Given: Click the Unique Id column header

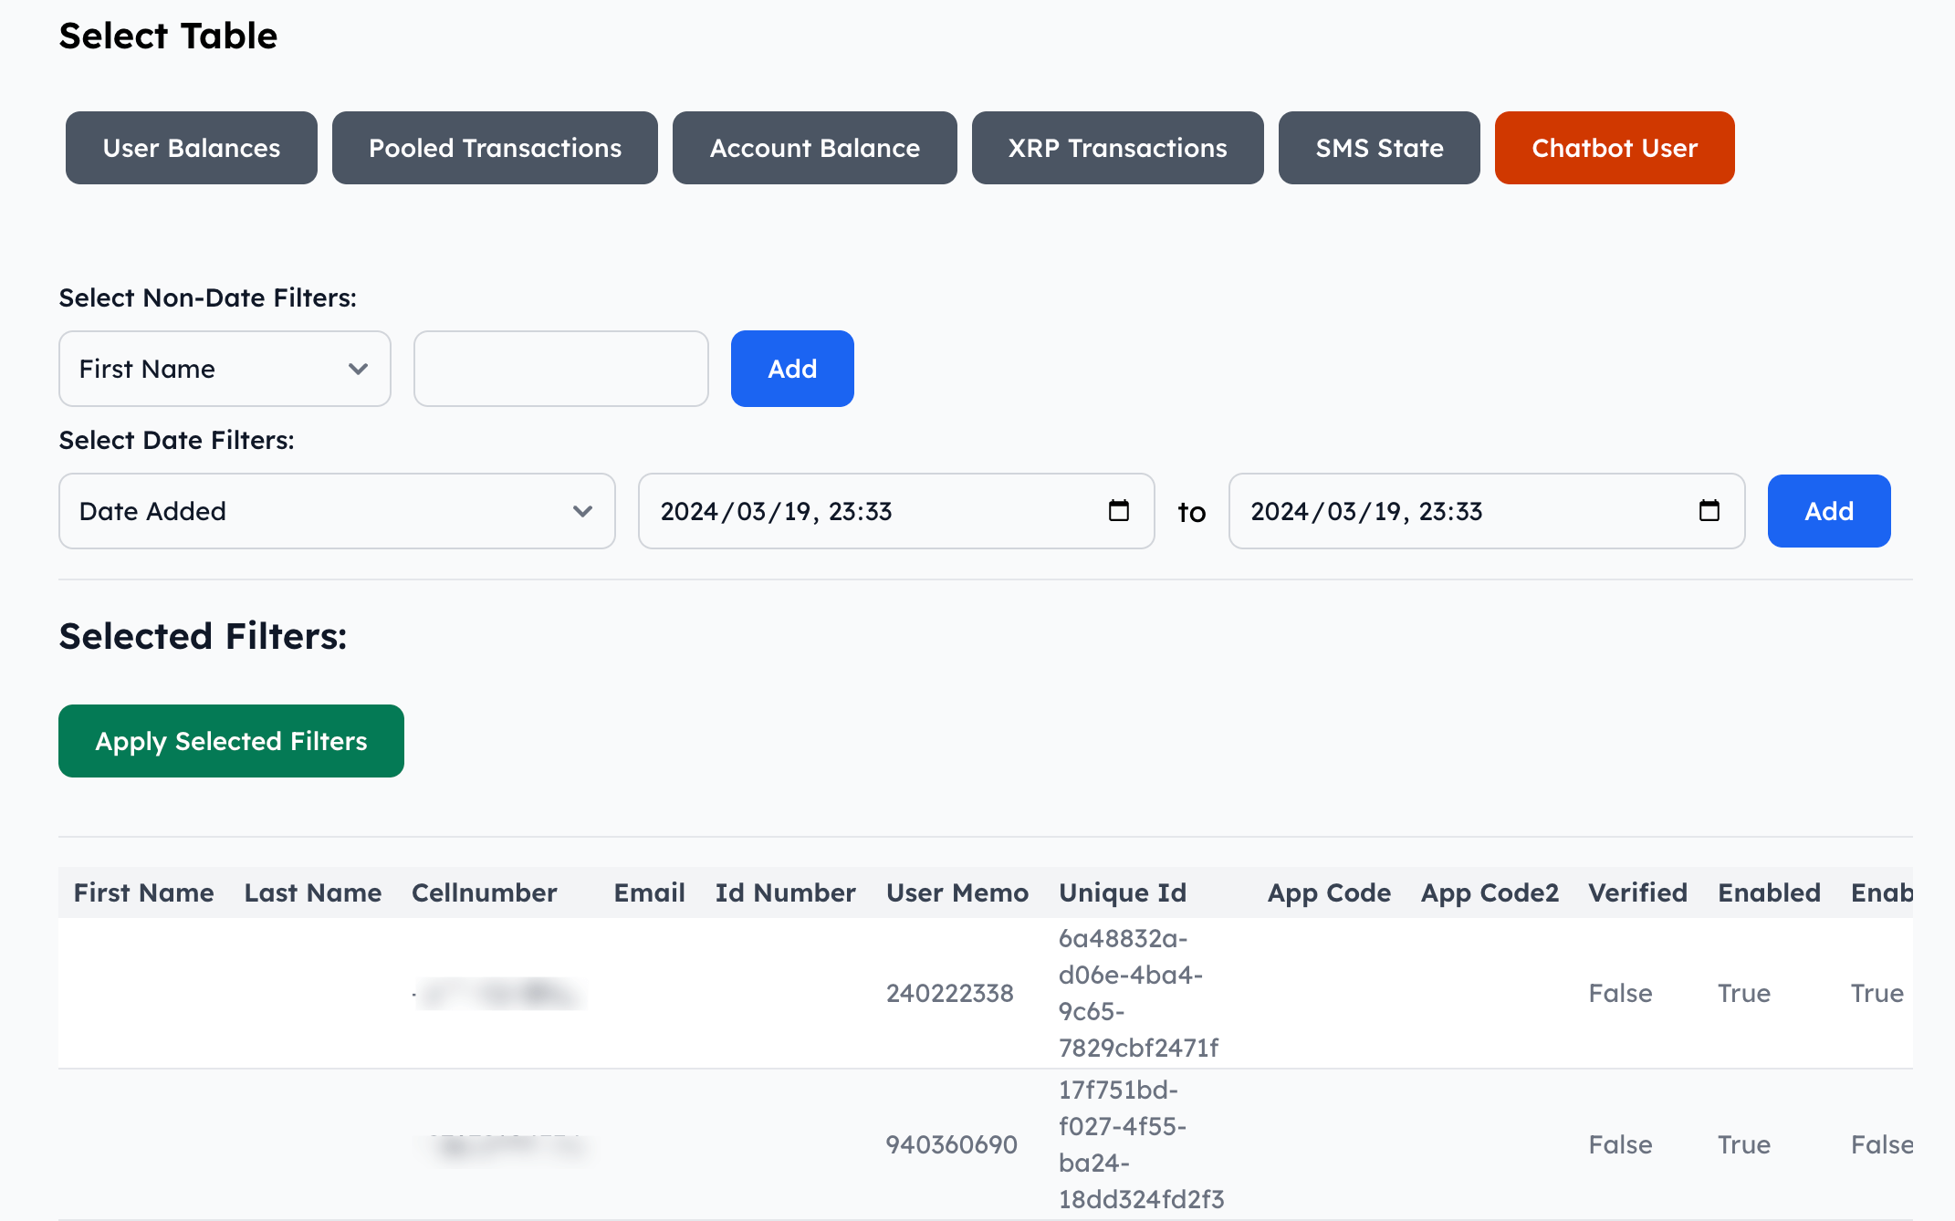Looking at the screenshot, I should (x=1122, y=892).
